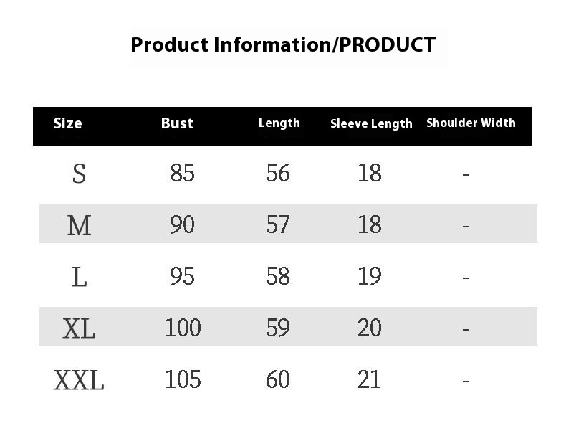Select the M size row label
Viewport: 566px width, 426px height.
(79, 225)
